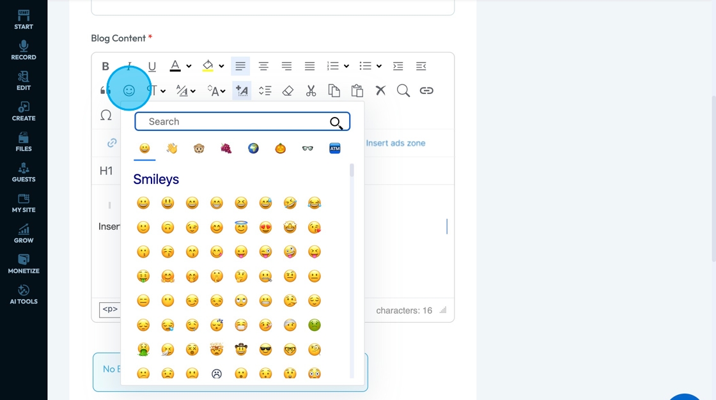Paste from clipboard icon
Viewport: 716px width, 400px height.
pyautogui.click(x=357, y=90)
